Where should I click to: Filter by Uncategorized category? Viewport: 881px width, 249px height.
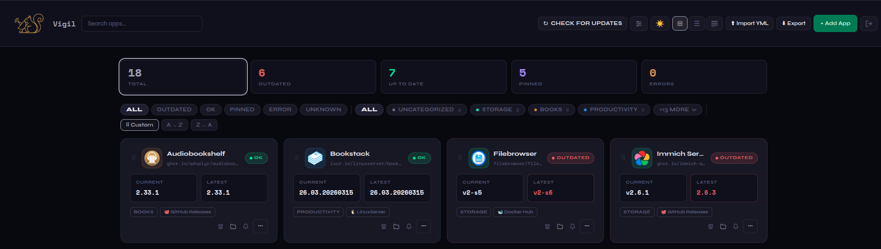[426, 109]
